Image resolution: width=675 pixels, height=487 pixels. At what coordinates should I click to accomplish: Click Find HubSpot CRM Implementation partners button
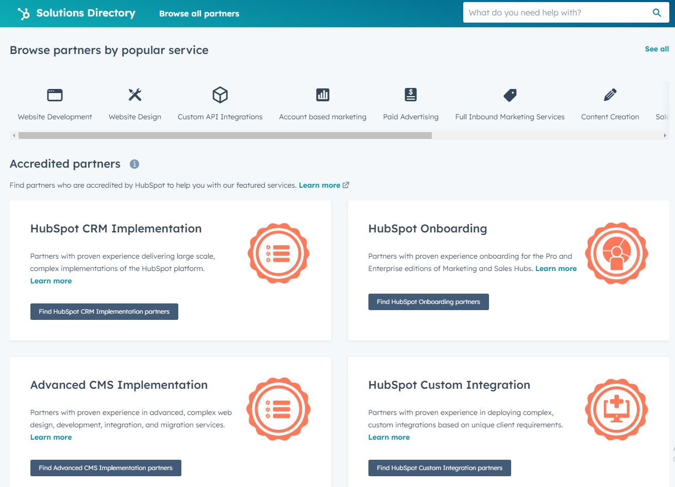click(x=104, y=312)
